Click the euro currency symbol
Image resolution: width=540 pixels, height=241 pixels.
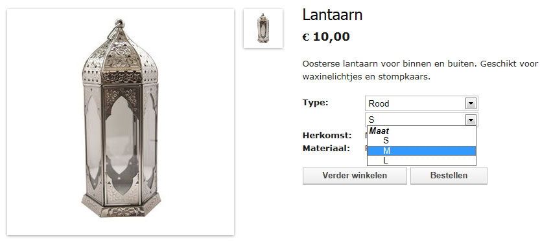(x=306, y=37)
